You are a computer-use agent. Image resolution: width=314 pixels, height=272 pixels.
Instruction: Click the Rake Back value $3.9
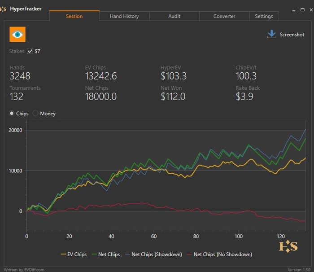tap(244, 97)
